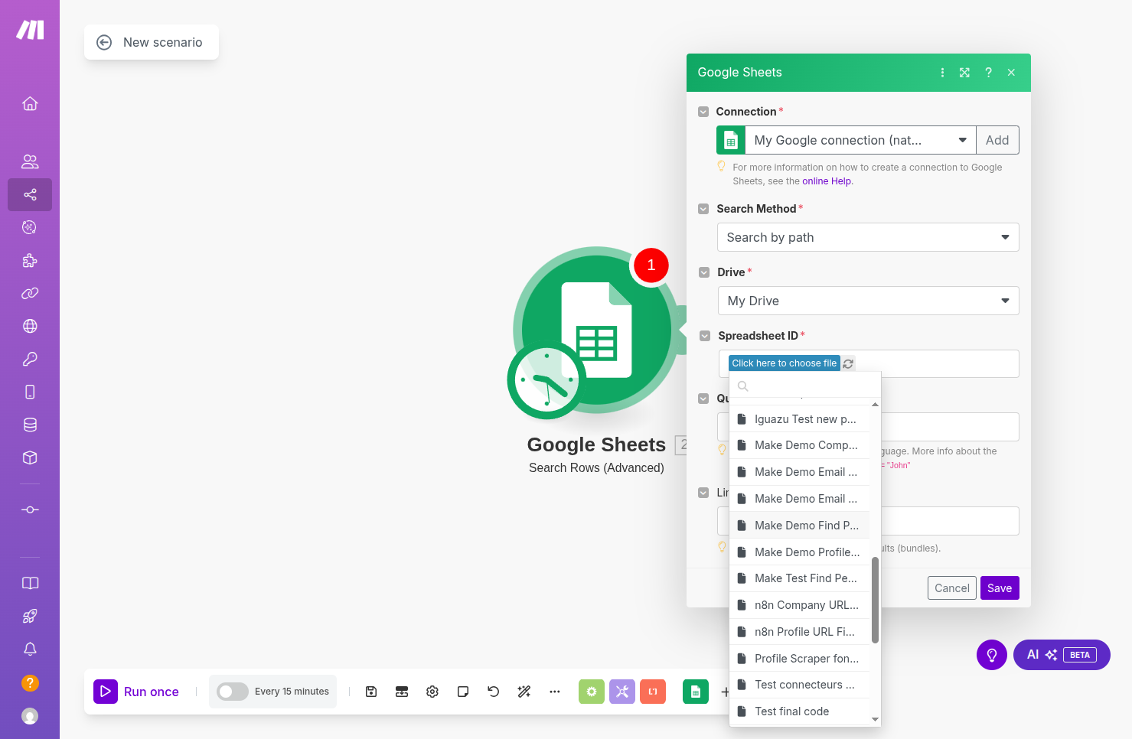Click Add connection button

click(997, 140)
